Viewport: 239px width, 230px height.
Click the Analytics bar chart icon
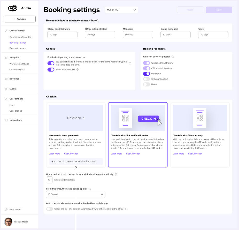tap(6, 57)
